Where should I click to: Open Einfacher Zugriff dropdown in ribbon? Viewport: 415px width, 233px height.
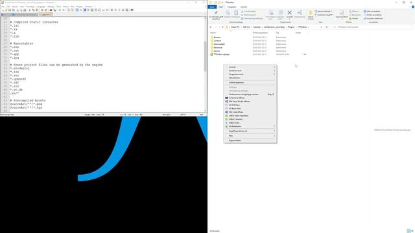(324, 15)
